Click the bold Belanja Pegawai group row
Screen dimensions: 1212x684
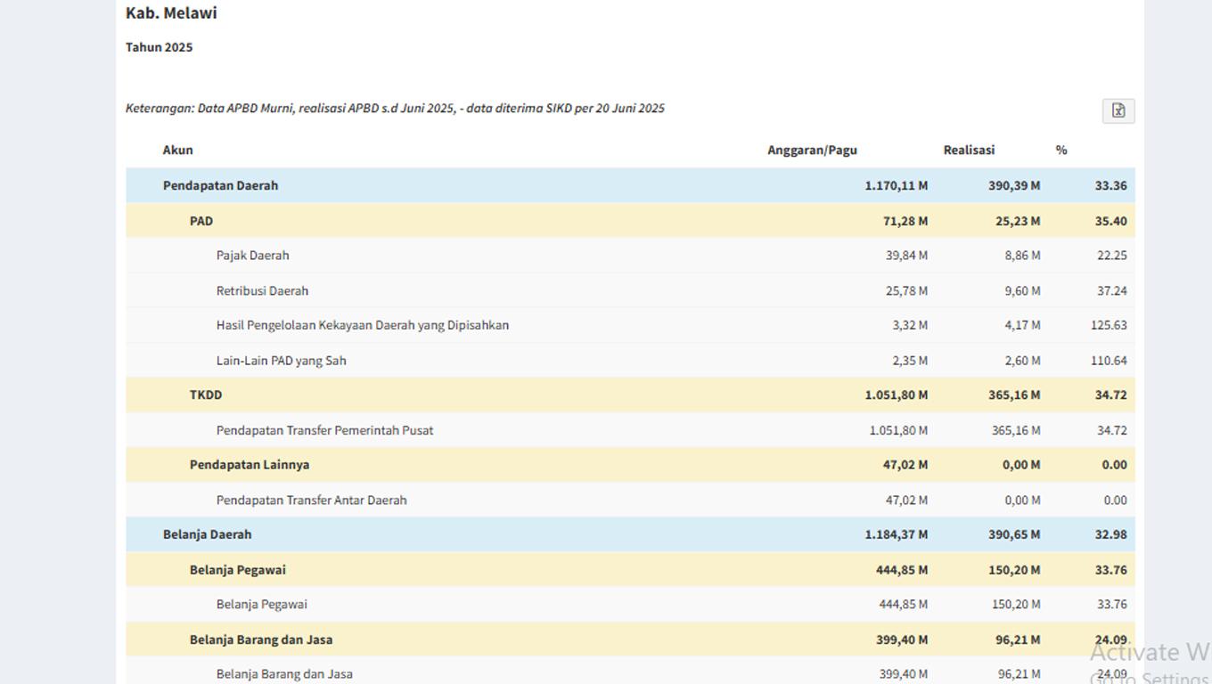point(237,570)
